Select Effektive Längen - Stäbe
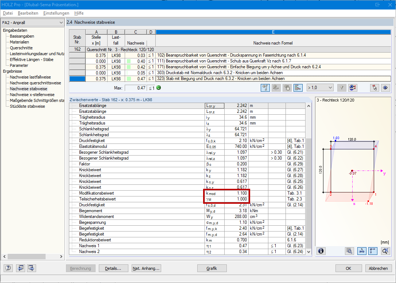The width and height of the screenshot is (396, 283). pos(32,60)
